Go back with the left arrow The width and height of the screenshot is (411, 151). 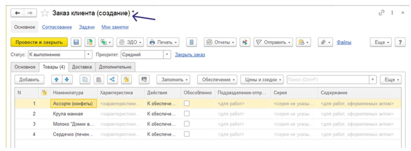pos(18,13)
